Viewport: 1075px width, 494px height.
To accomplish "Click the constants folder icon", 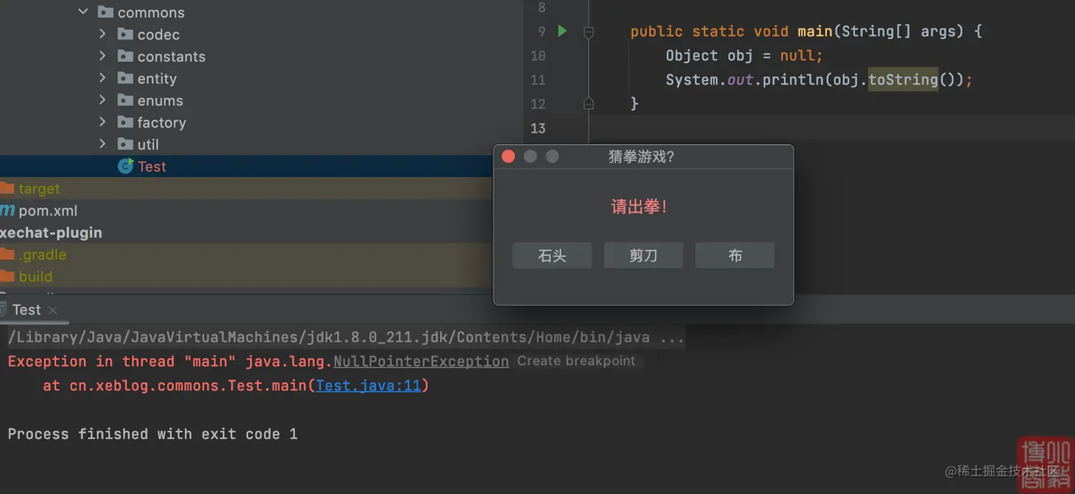I will (125, 56).
